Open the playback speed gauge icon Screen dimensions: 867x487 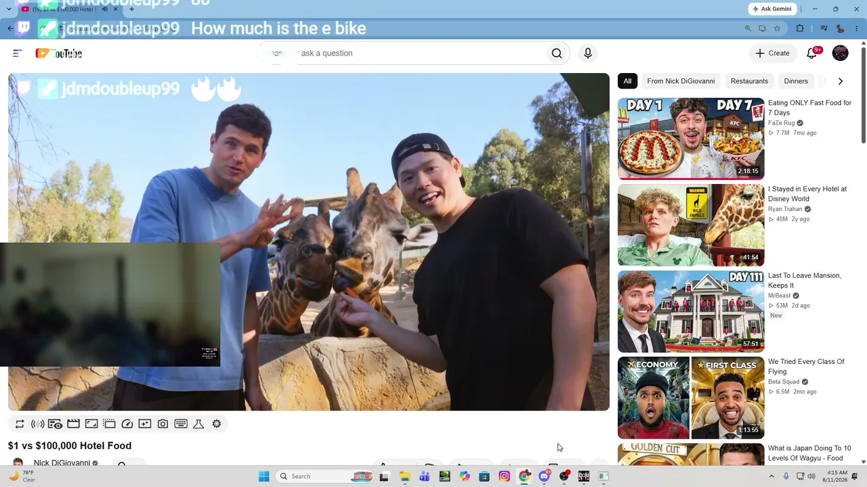tap(127, 424)
